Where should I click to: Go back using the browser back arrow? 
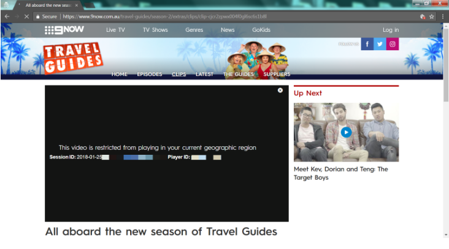tap(7, 17)
